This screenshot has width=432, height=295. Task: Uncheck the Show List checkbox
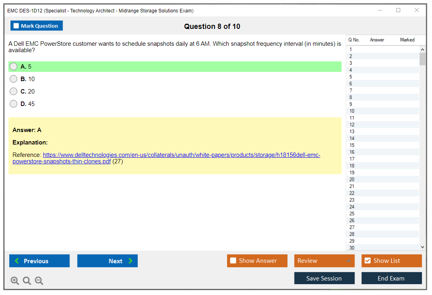click(x=367, y=261)
